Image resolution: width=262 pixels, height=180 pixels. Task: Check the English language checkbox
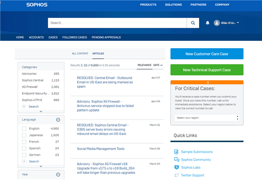click(x=24, y=129)
